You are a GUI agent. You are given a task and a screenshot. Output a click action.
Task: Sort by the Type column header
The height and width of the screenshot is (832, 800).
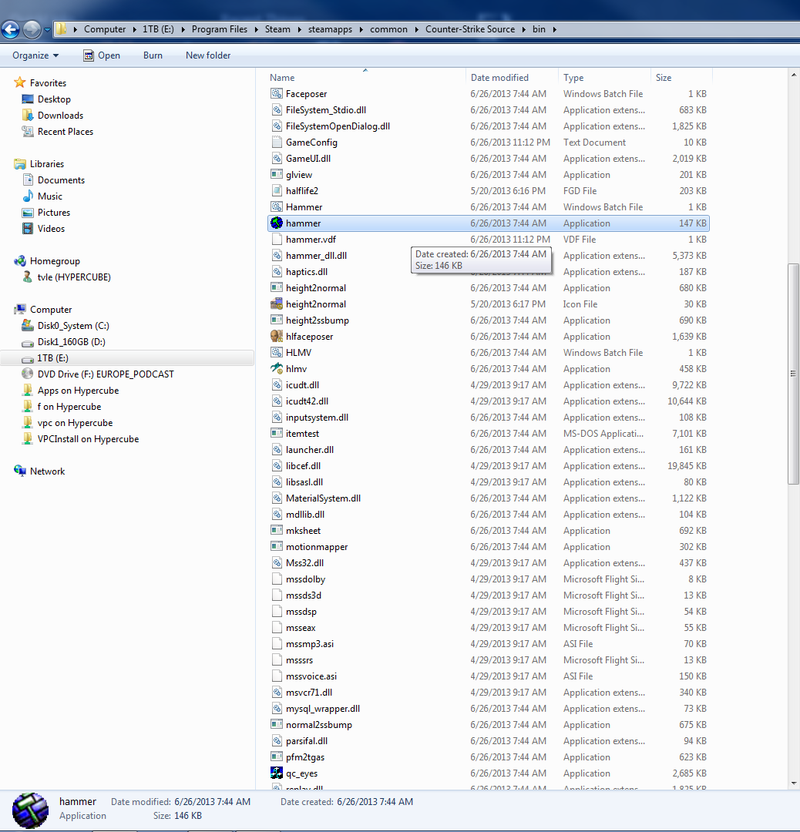(x=605, y=78)
